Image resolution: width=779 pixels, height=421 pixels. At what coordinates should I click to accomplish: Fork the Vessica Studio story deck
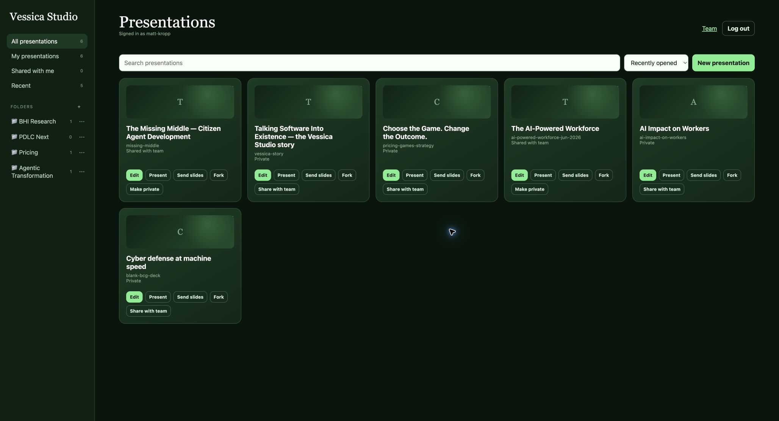(x=347, y=175)
